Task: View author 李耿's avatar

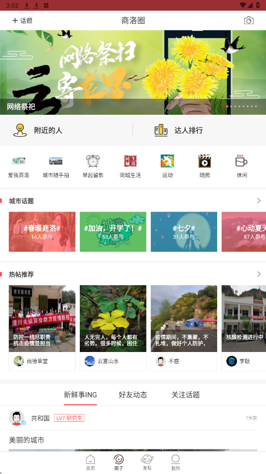Action: [232, 361]
